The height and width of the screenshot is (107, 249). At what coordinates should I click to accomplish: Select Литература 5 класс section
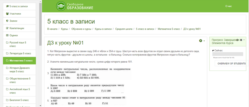tap(19, 53)
